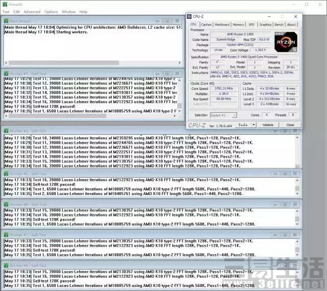
Task: Restore the Worker #5 child window
Action: click(285, 174)
